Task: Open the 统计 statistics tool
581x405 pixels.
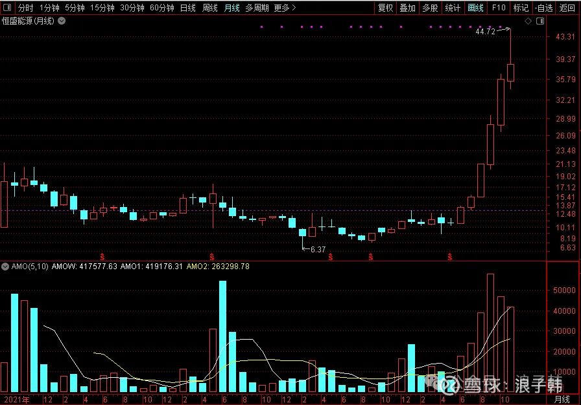Action: [x=453, y=8]
